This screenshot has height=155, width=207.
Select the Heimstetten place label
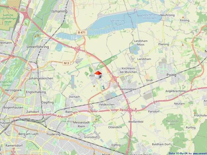[x=128, y=89]
